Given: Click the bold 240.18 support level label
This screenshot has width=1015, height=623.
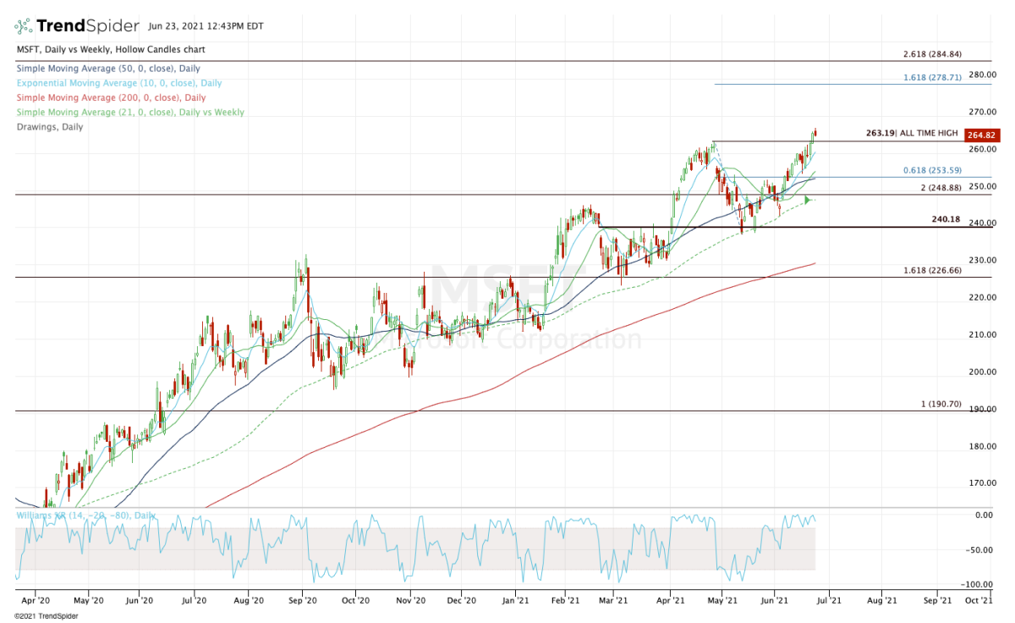Looking at the screenshot, I should click(x=945, y=219).
